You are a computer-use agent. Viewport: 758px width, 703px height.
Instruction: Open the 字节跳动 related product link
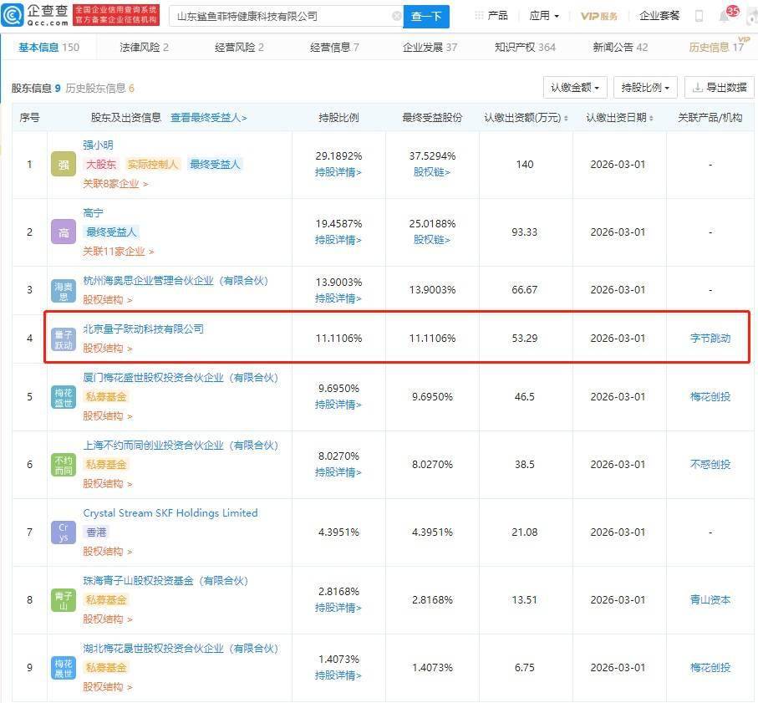coord(710,339)
